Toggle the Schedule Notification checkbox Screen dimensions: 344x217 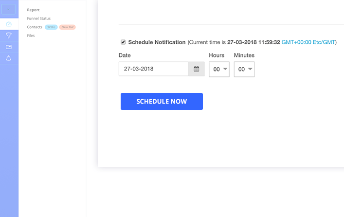(123, 42)
